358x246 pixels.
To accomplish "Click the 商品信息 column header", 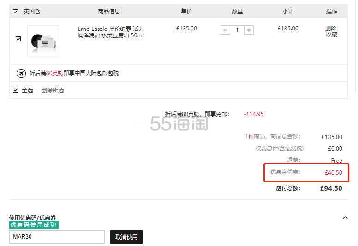I will (109, 12).
